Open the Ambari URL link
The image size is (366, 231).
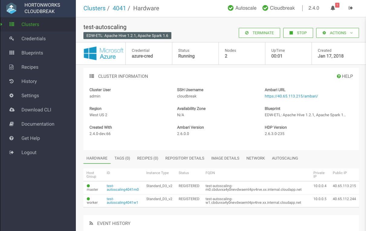coord(291,96)
